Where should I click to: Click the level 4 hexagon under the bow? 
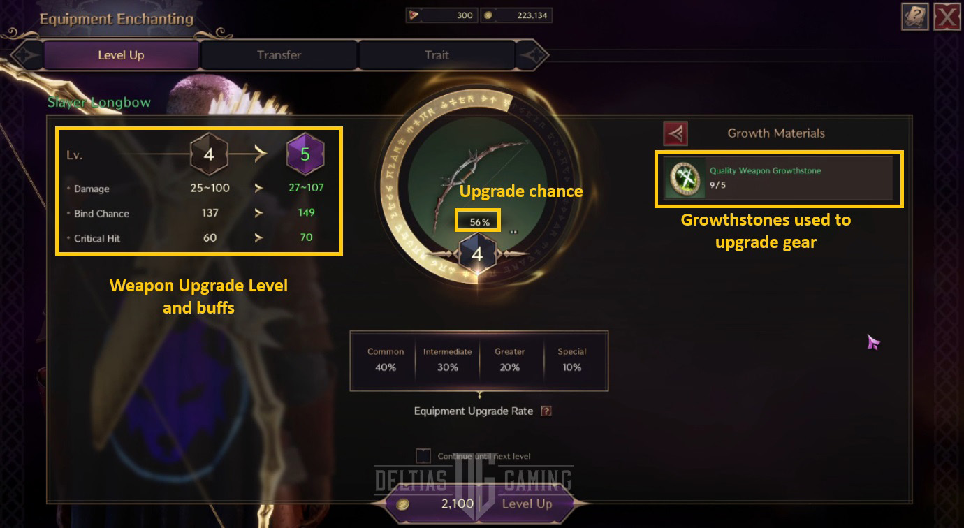477,254
